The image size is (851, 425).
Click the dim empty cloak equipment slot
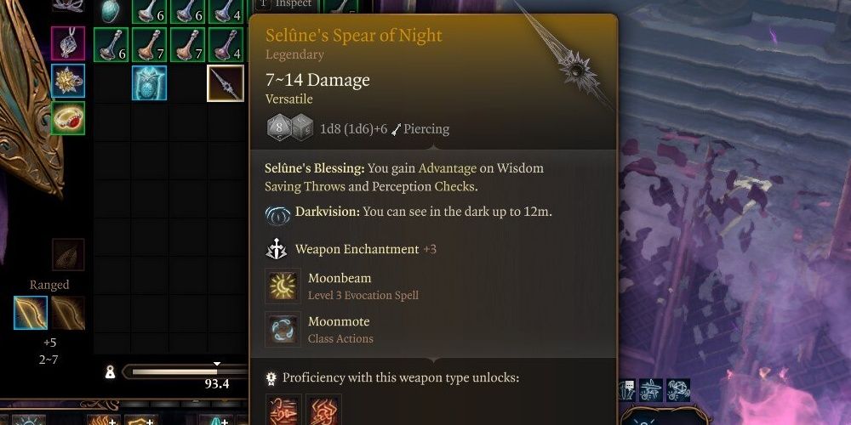(68, 255)
